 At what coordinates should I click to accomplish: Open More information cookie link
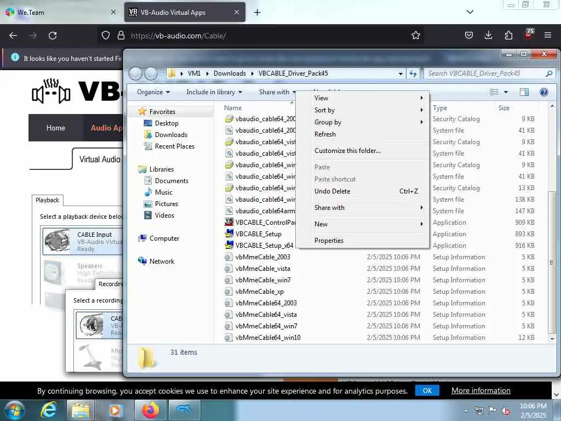coord(480,390)
